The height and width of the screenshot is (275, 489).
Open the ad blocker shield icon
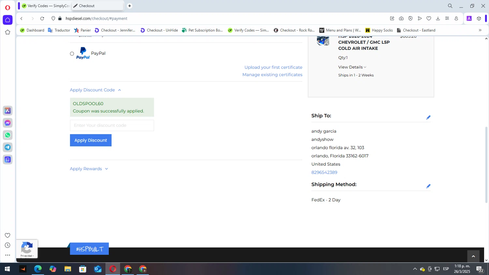pyautogui.click(x=410, y=19)
